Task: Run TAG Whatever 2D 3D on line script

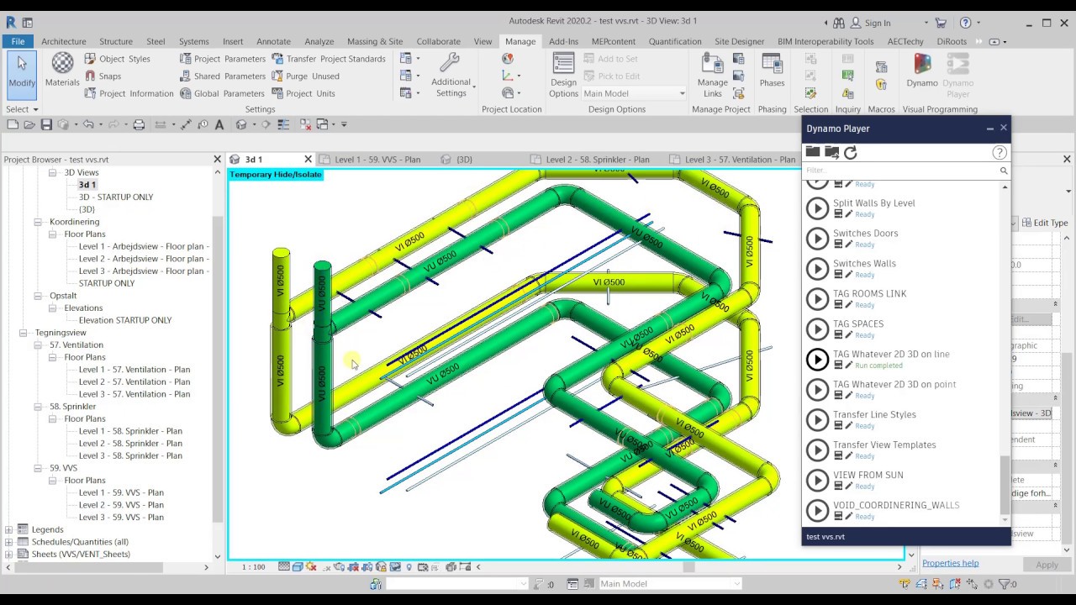Action: (817, 360)
